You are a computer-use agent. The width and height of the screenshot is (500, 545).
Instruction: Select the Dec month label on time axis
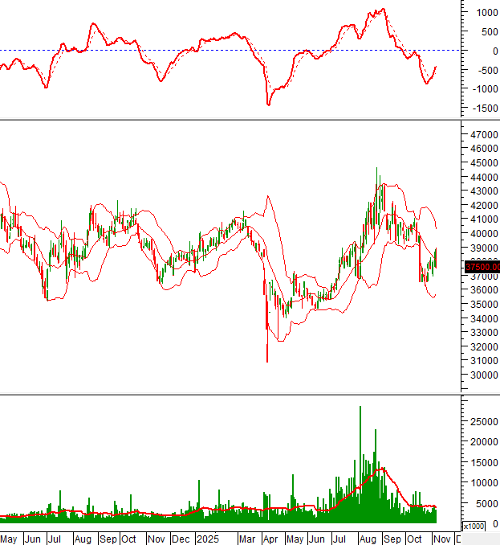pos(182,539)
